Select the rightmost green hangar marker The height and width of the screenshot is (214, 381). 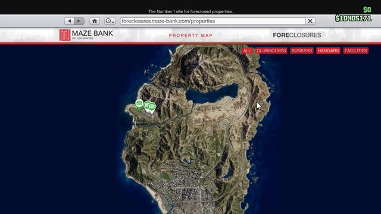coord(152,107)
